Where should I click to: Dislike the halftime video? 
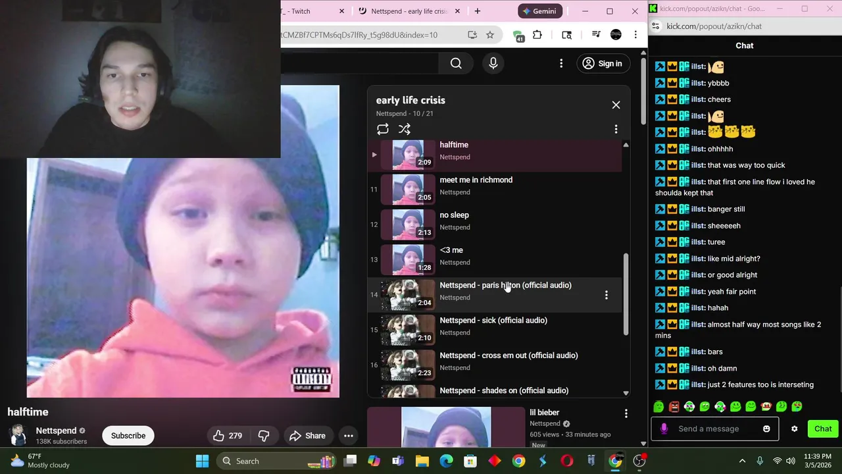[264, 436]
